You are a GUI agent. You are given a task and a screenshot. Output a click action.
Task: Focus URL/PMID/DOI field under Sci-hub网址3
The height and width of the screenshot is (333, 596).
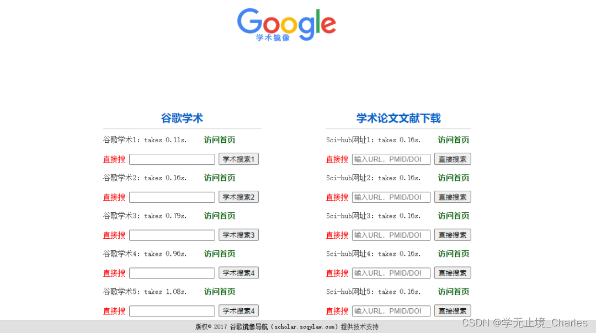click(x=391, y=235)
